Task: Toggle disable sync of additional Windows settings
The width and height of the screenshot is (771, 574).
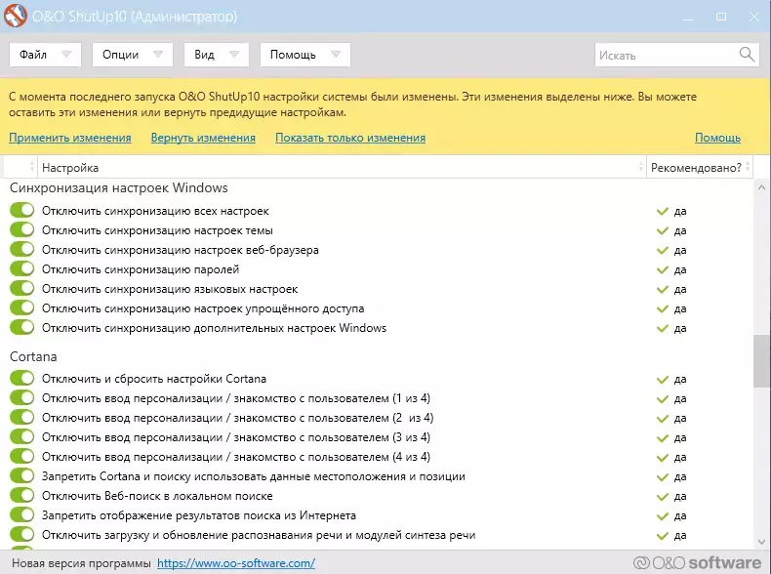Action: point(22,327)
